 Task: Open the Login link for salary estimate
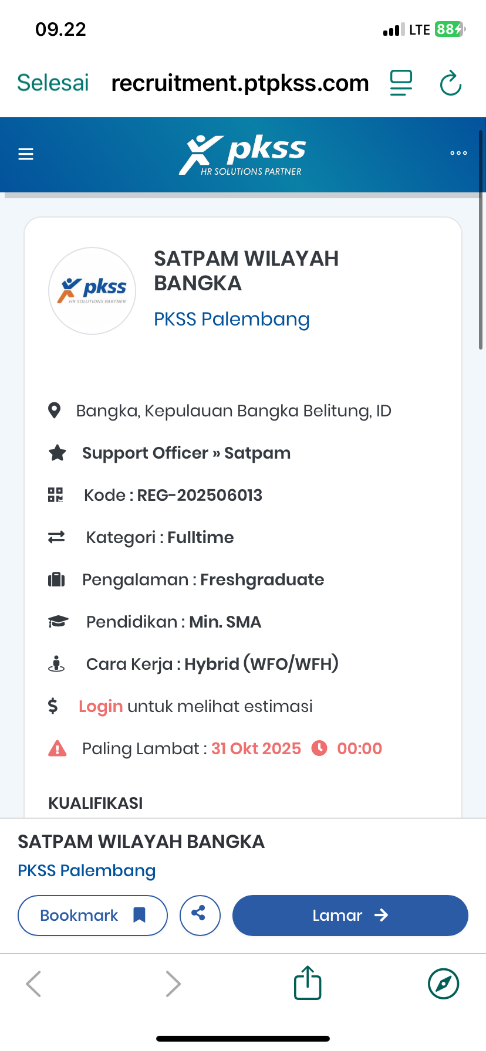click(x=100, y=706)
